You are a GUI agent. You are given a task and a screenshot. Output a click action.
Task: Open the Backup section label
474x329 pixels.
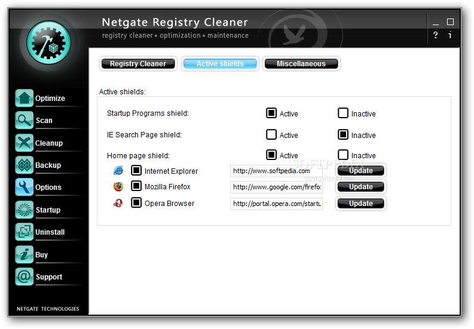point(48,165)
